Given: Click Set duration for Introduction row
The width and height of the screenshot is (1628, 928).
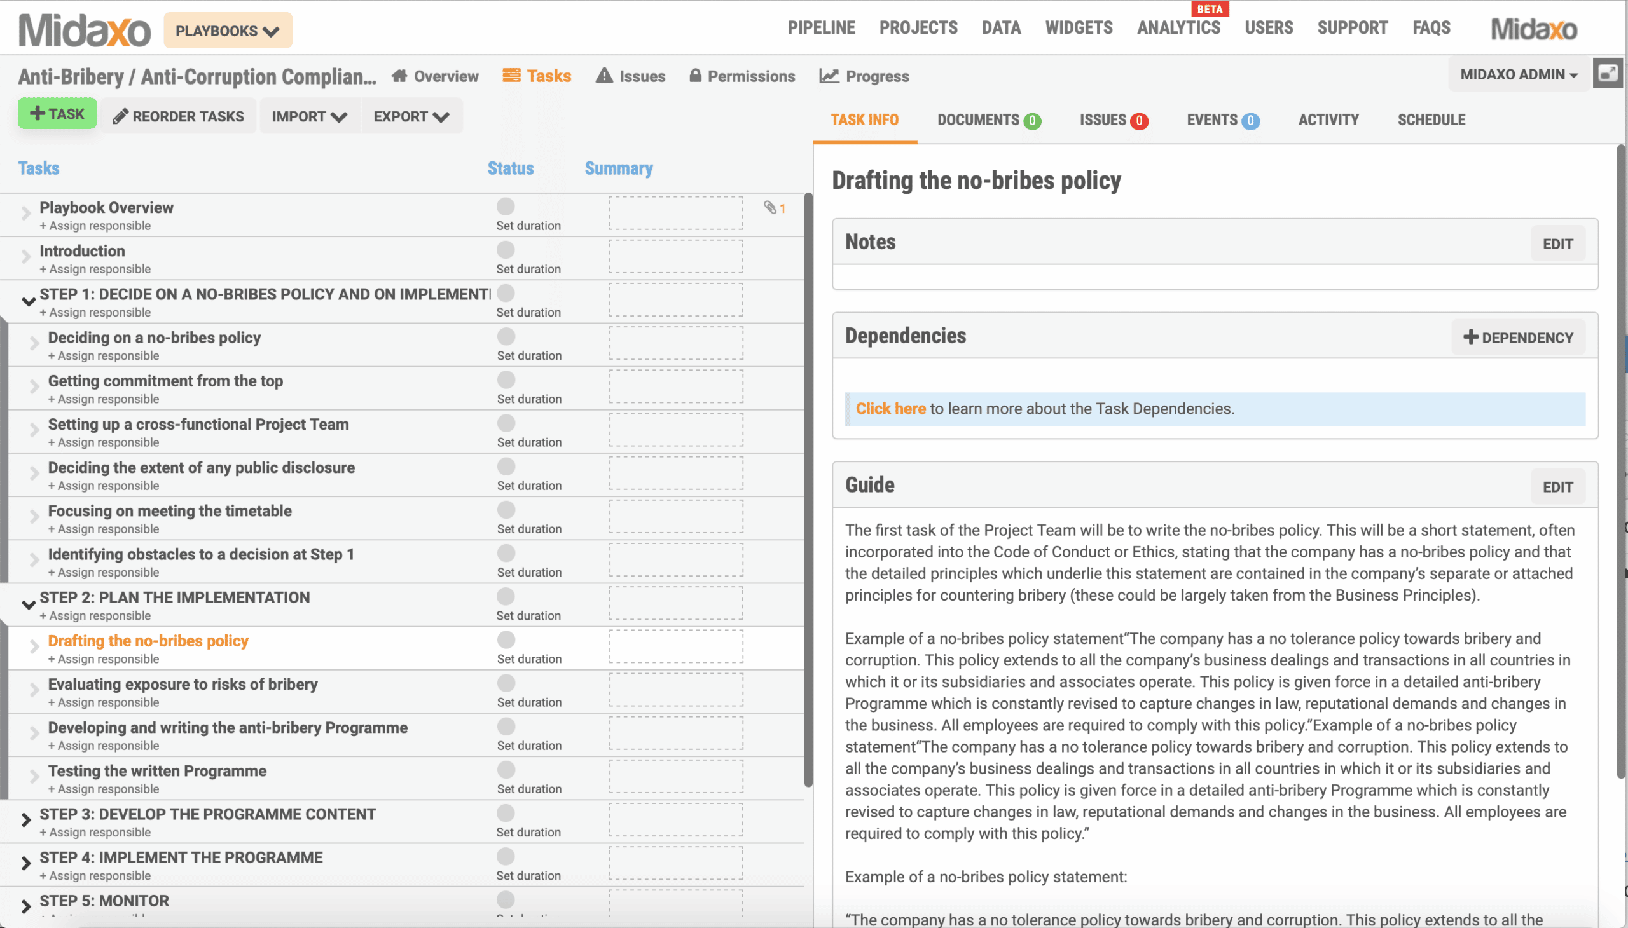Looking at the screenshot, I should pos(528,269).
